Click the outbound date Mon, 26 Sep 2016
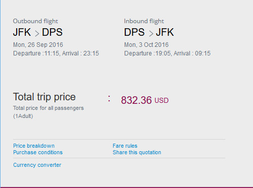 point(38,45)
